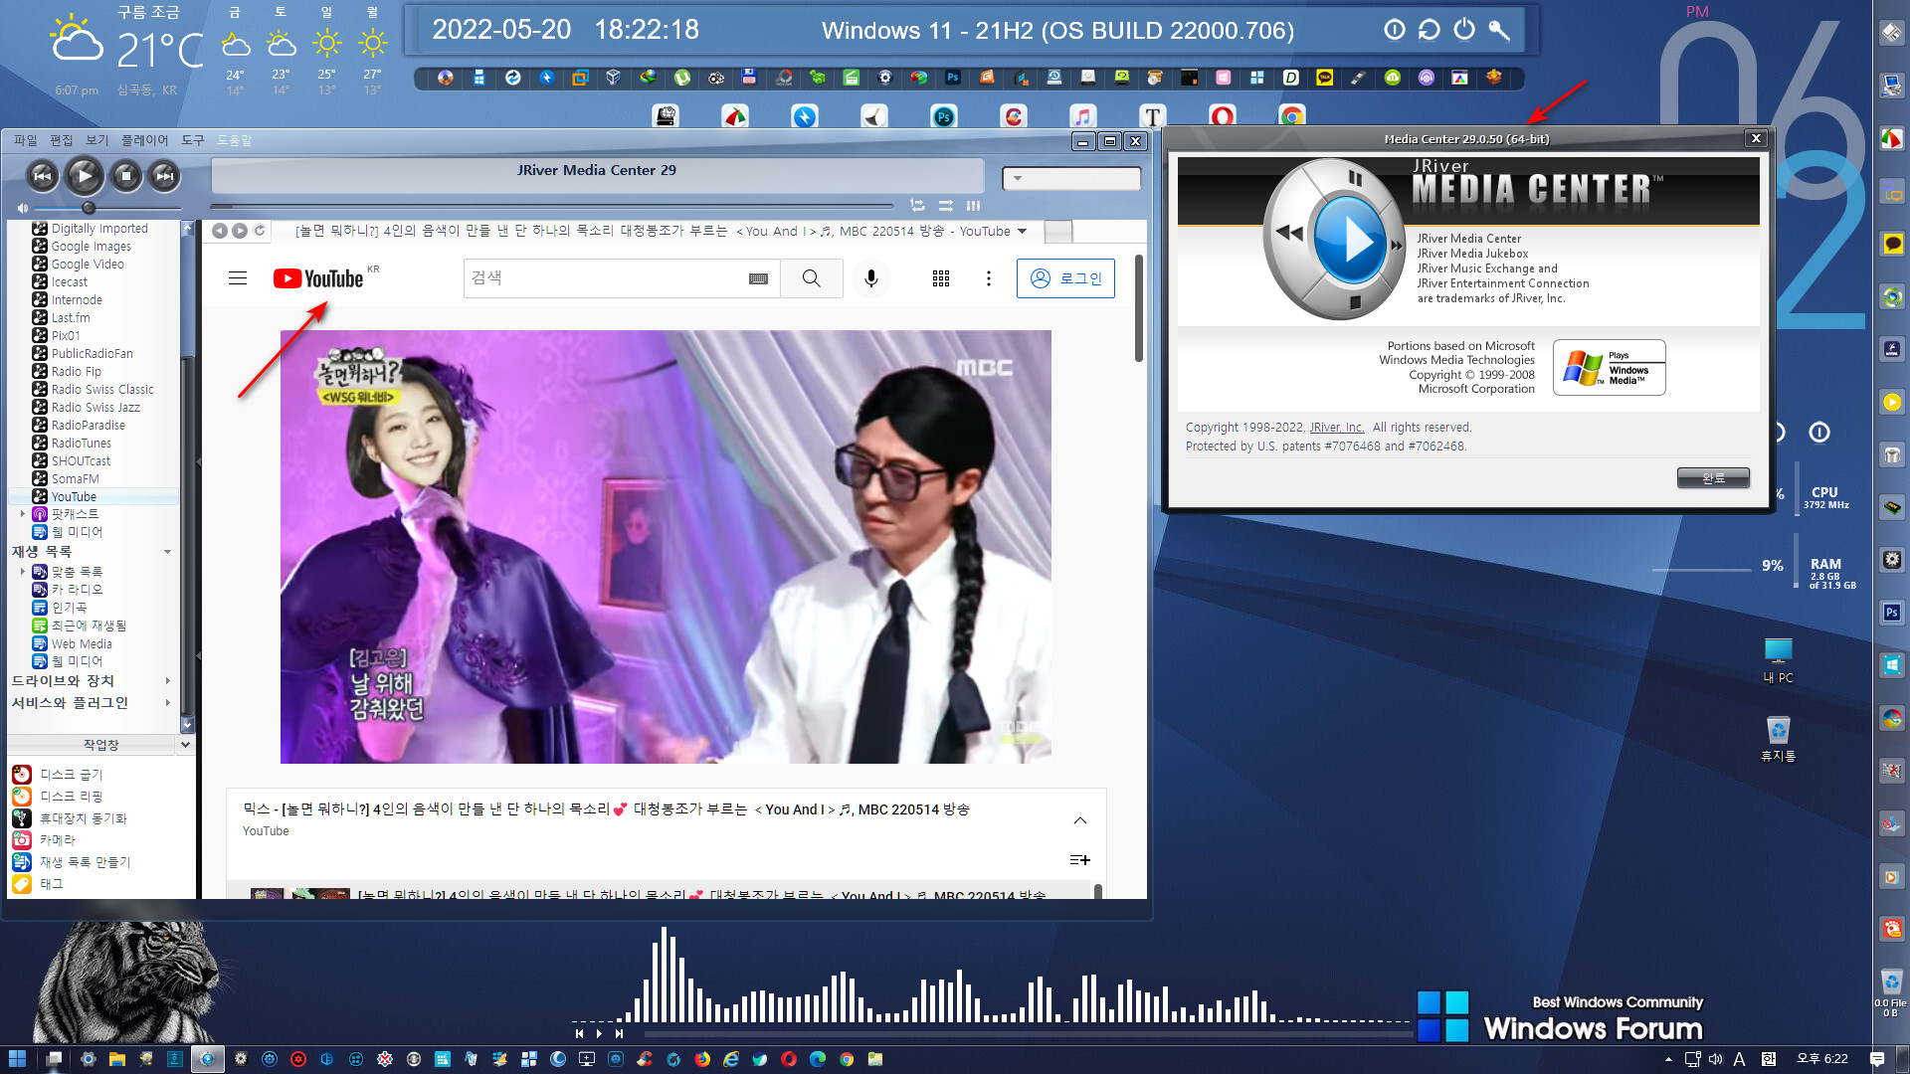Skip to next track in JRiver

tap(164, 176)
